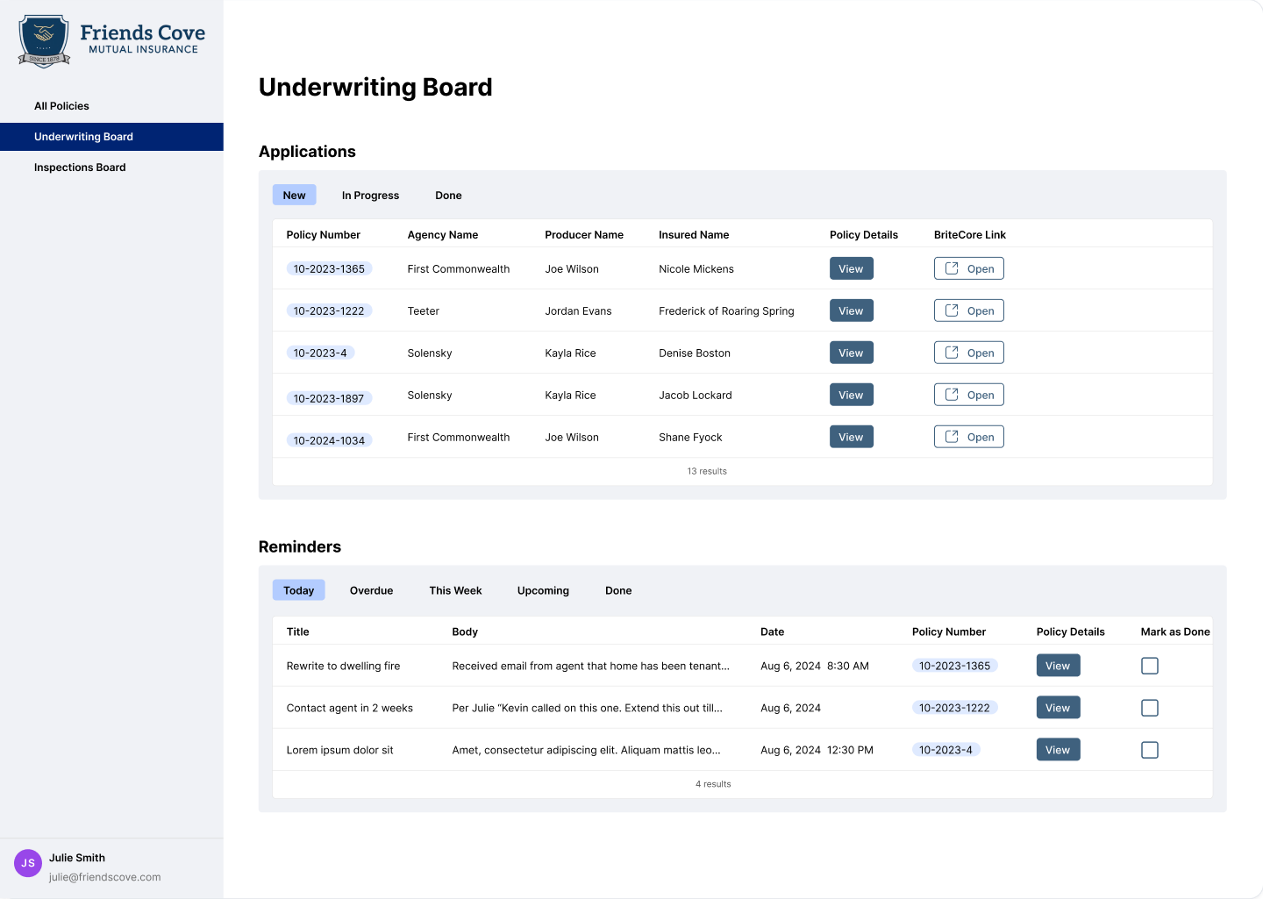Viewport: 1263px width, 899px height.
Task: Open BriteCore link for Jacob Lockard
Action: 968,396
